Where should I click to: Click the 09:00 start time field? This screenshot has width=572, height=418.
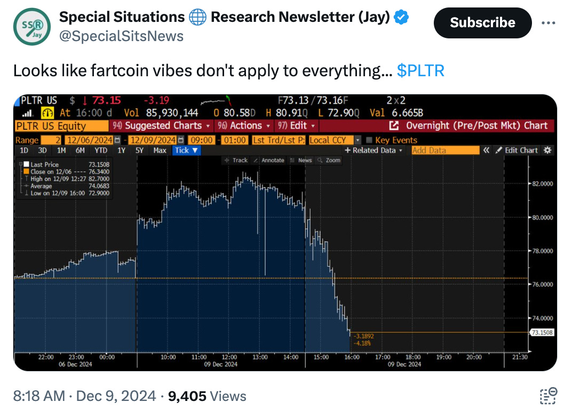pyautogui.click(x=201, y=140)
